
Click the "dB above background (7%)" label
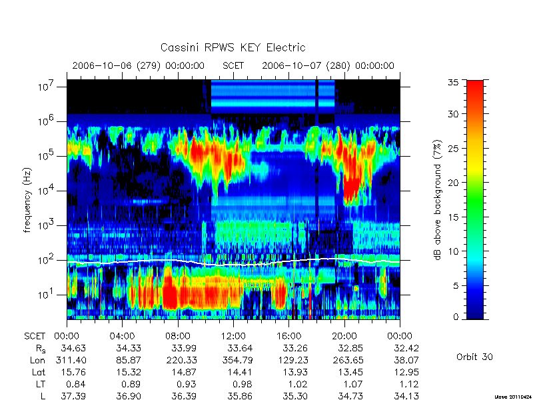438,200
